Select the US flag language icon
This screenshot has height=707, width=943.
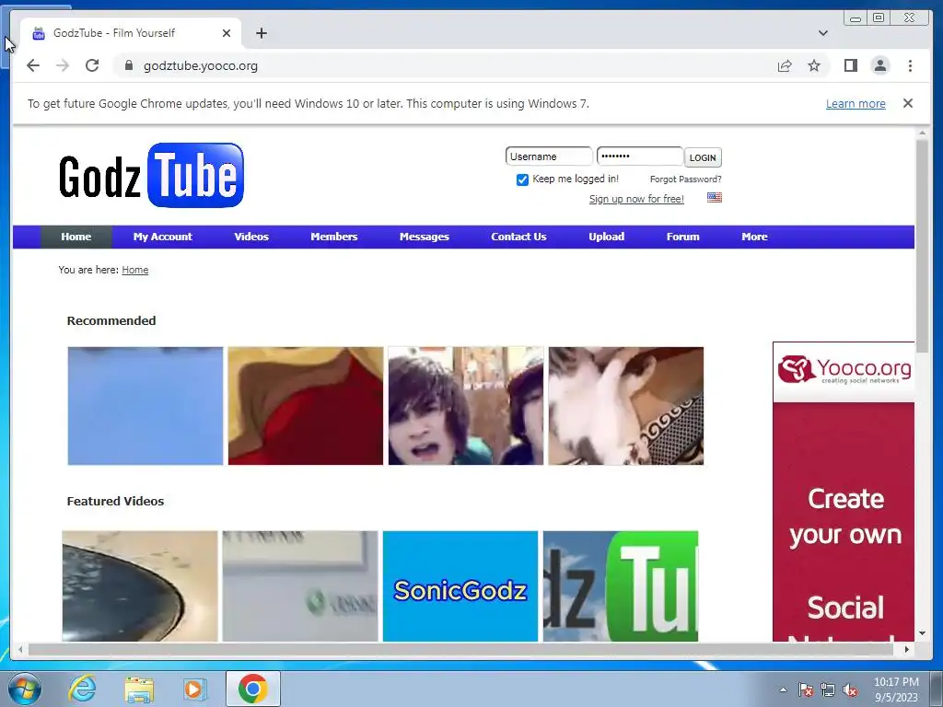tap(714, 197)
